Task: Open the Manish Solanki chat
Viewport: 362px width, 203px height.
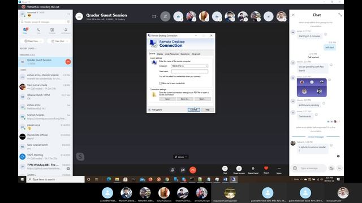Action: 45,117
